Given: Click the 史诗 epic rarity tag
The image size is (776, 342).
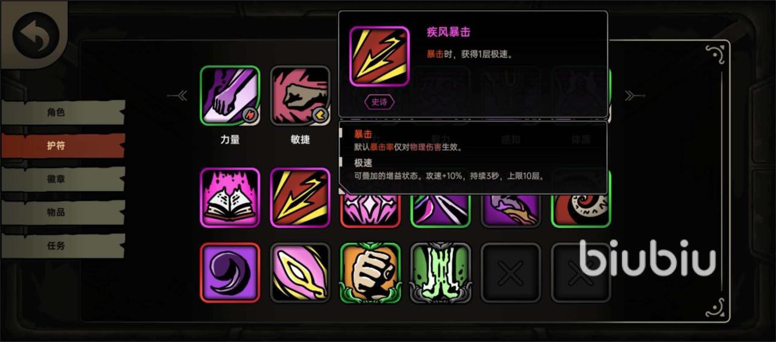Looking at the screenshot, I should [380, 102].
